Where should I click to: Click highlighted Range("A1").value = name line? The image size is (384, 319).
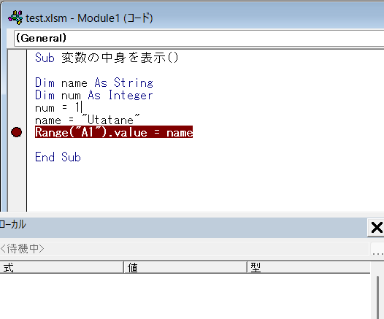coord(114,132)
